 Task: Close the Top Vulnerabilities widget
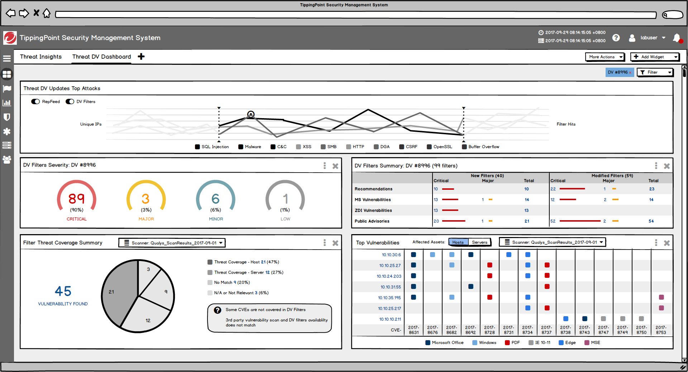coord(667,243)
